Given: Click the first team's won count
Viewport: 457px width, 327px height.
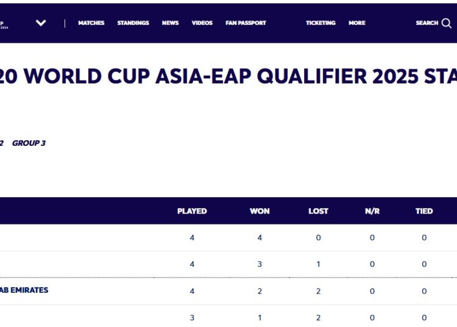Looking at the screenshot, I should click(x=260, y=238).
